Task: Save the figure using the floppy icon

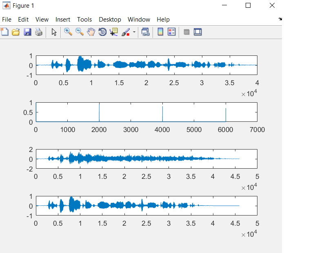Action: click(x=27, y=32)
